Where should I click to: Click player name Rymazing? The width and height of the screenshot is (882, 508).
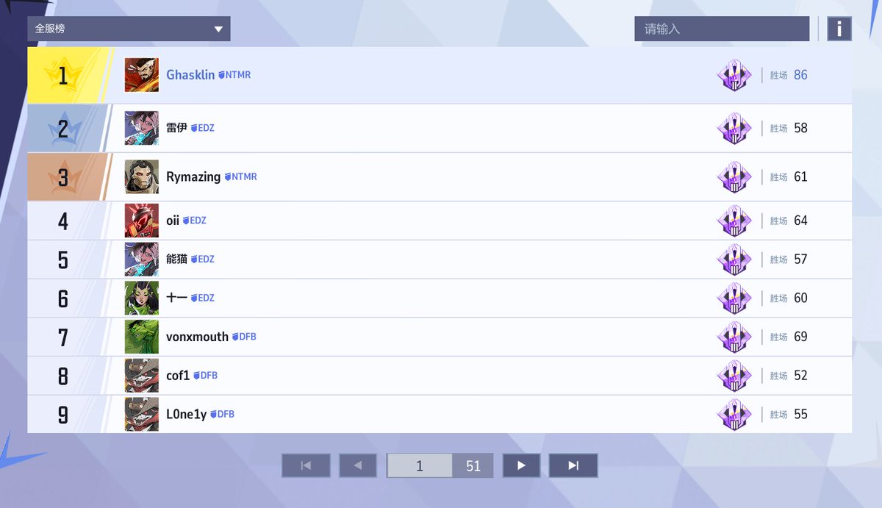point(194,176)
